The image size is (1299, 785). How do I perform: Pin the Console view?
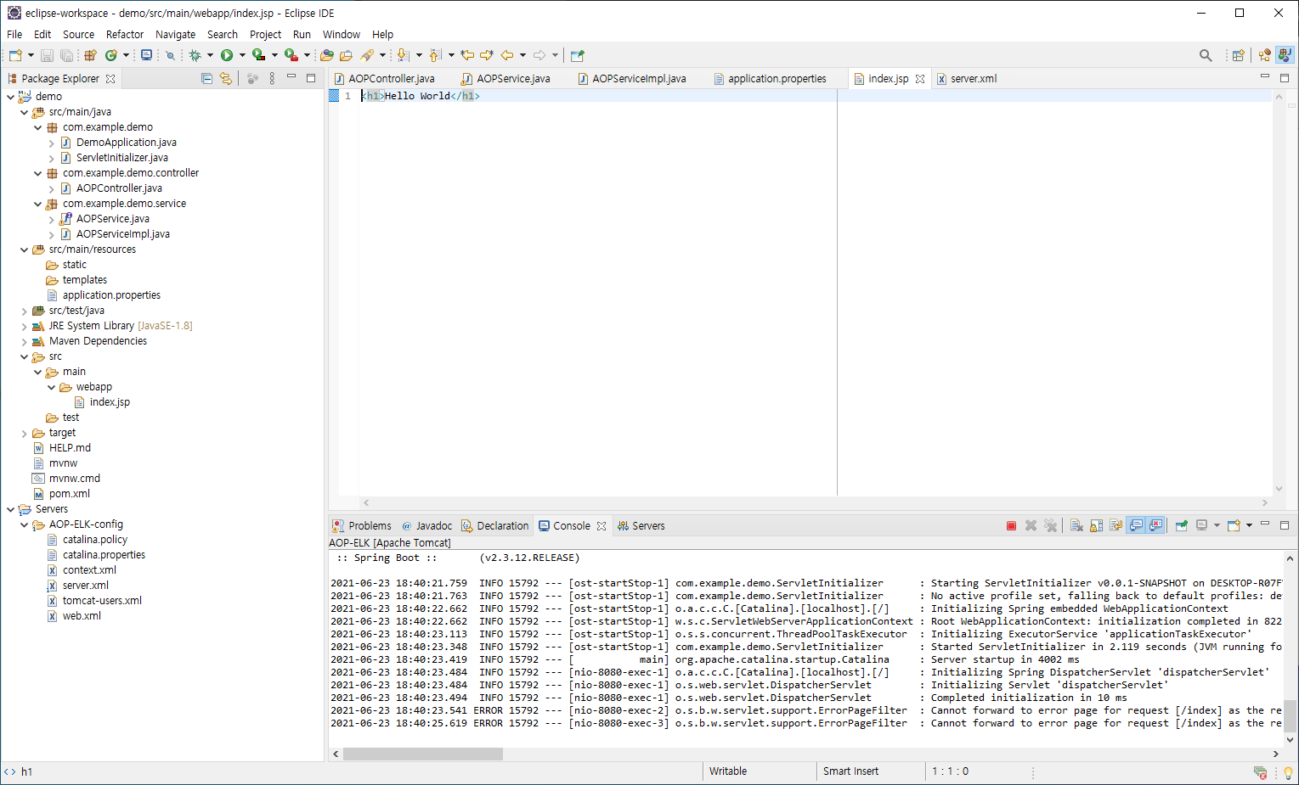click(x=1182, y=524)
